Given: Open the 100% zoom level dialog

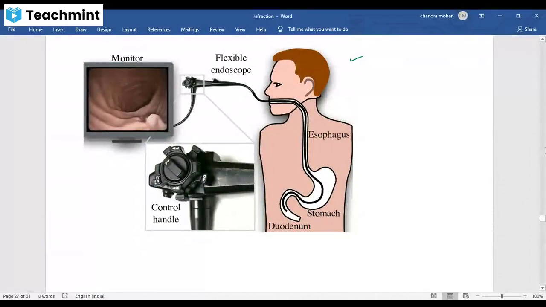Looking at the screenshot, I should [537, 296].
